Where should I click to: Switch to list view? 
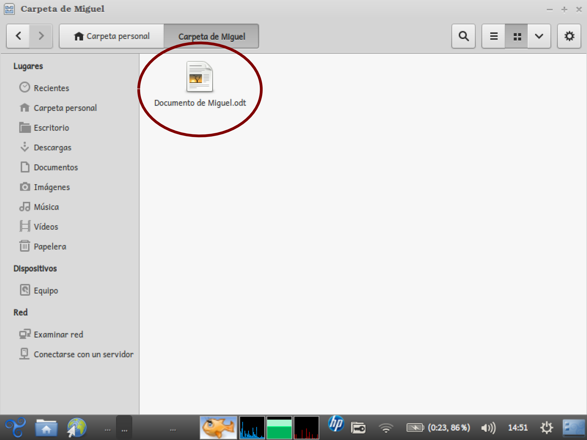tap(494, 36)
